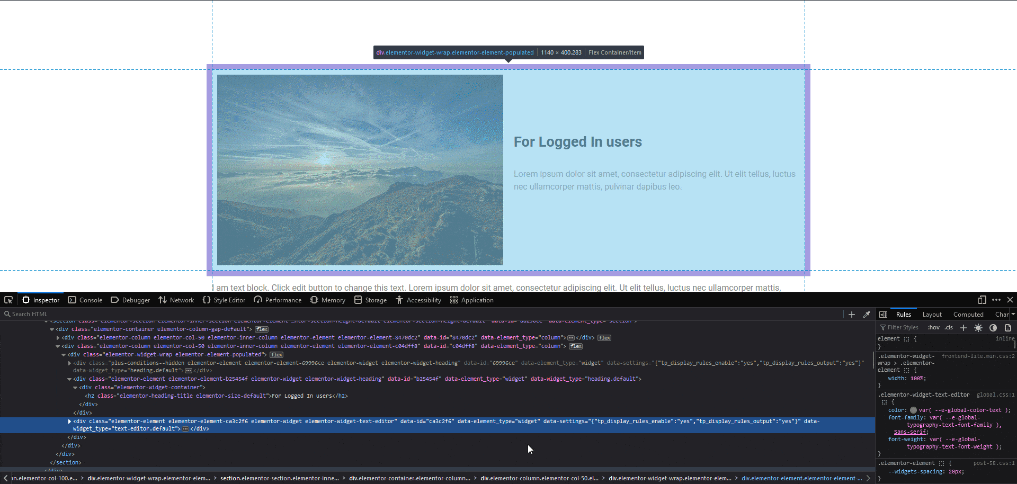Open the Application panel
This screenshot has width=1017, height=484.
(472, 300)
